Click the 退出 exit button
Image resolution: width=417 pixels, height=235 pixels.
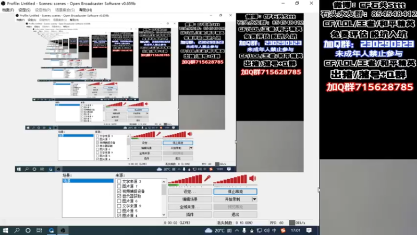236,215
